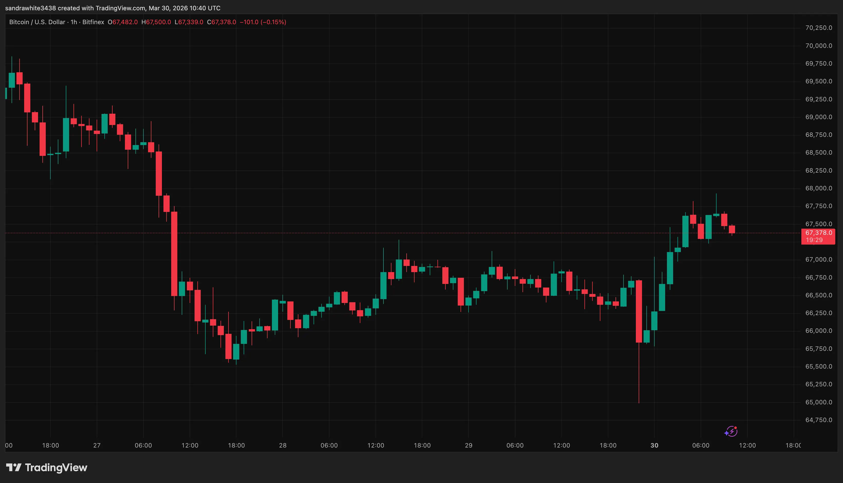Screen dimensions: 843x483
Task: Click the open value O67,482.0
Action: [123, 22]
